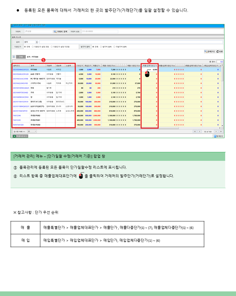Click the search keyword input field
This screenshot has height=296, width=236.
coord(131,42)
